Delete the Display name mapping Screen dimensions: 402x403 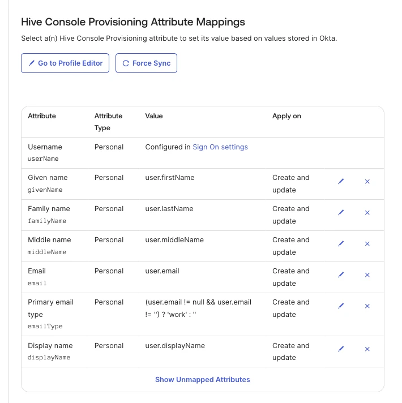(367, 349)
